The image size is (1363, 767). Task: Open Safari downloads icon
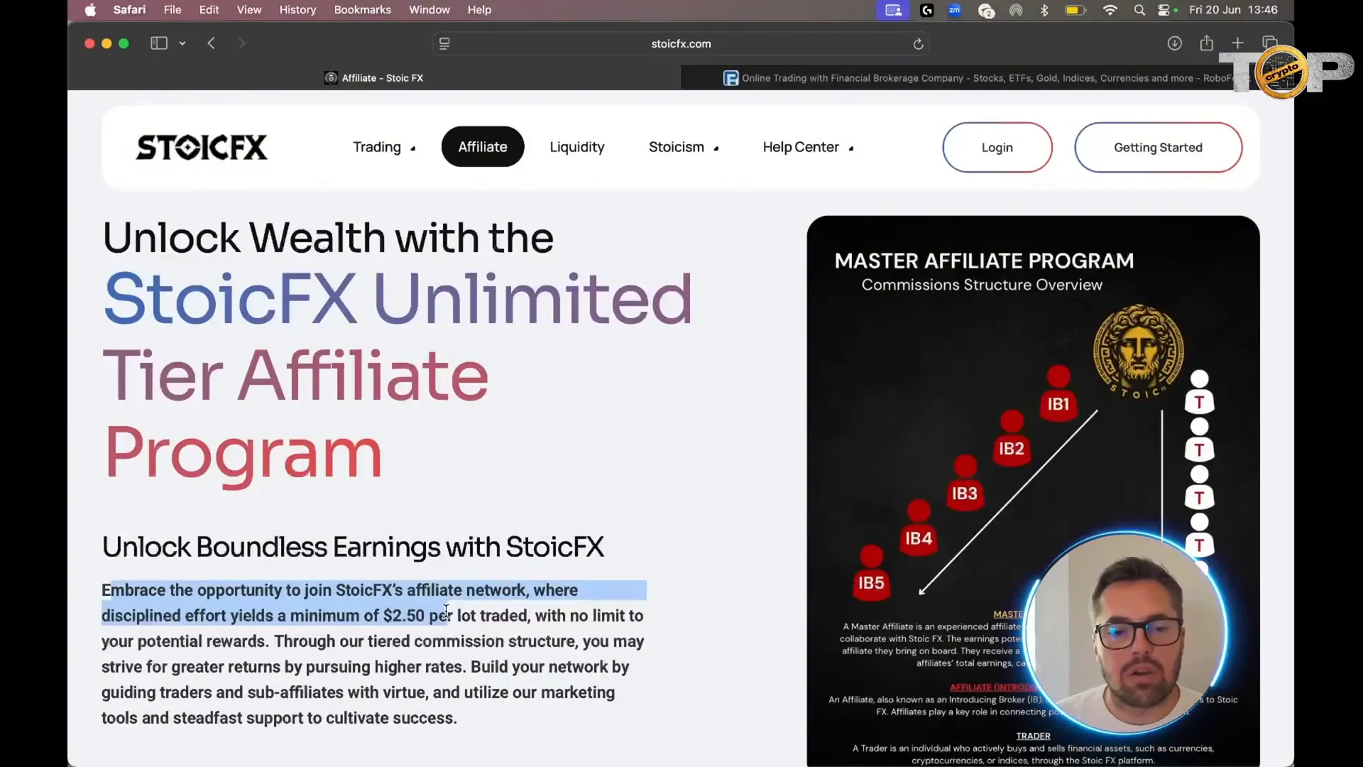pos(1174,43)
